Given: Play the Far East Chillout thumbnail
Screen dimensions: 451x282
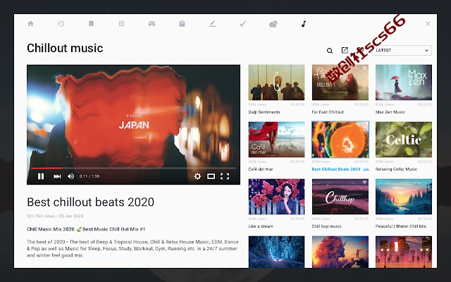Looking at the screenshot, I should tap(340, 82).
